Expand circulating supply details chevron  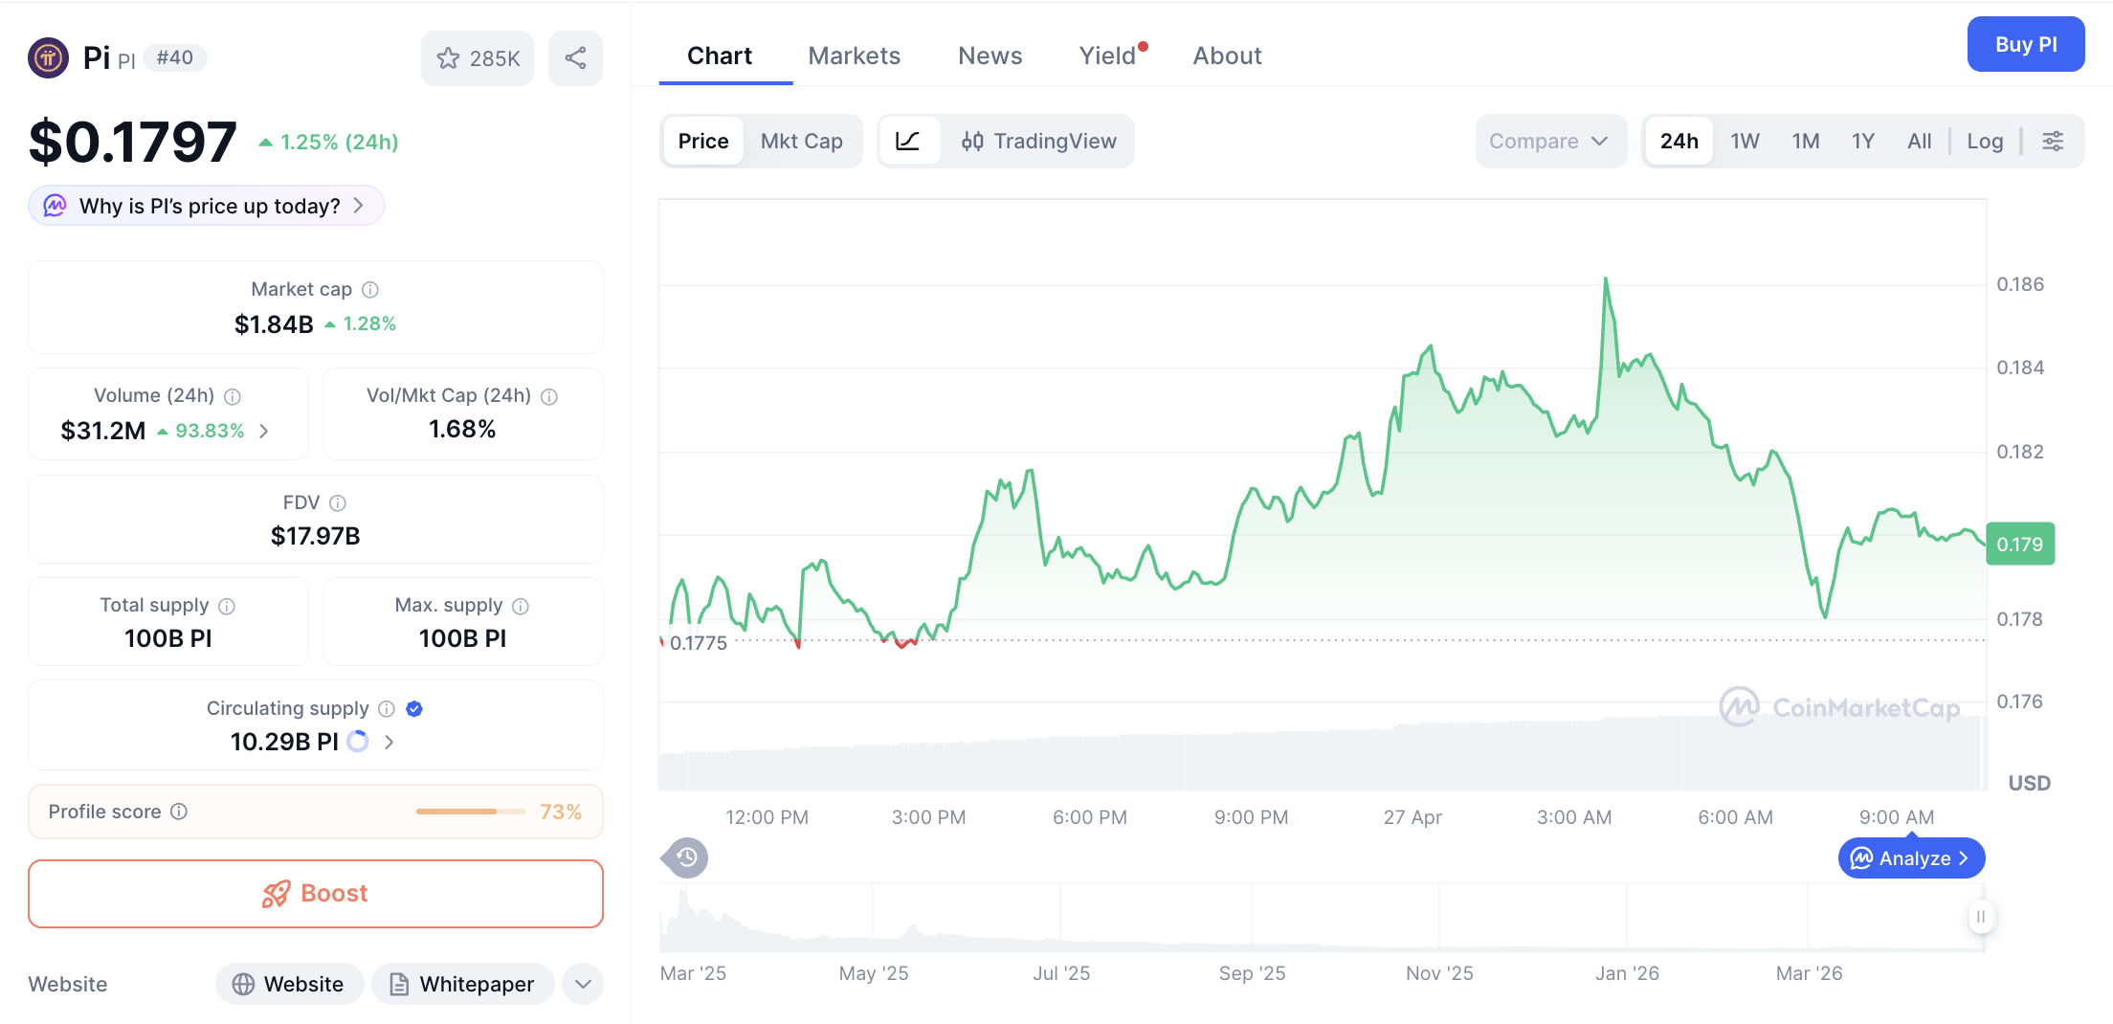click(x=389, y=742)
